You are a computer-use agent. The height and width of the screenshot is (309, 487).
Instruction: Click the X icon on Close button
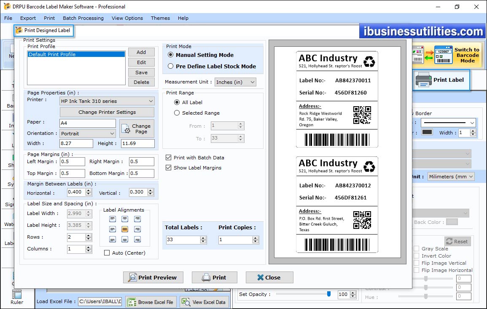(x=260, y=277)
